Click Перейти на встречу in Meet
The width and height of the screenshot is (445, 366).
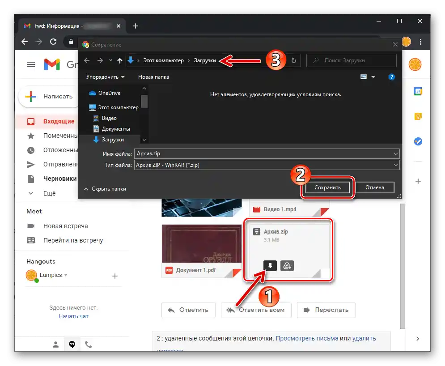tap(73, 240)
